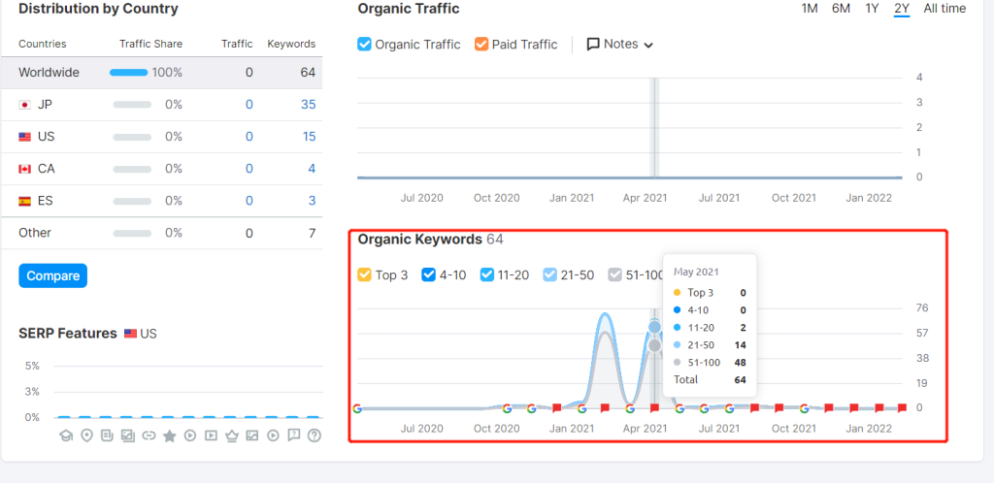The width and height of the screenshot is (994, 483).
Task: Uncheck the Organic Traffic checkbox
Action: [x=365, y=45]
